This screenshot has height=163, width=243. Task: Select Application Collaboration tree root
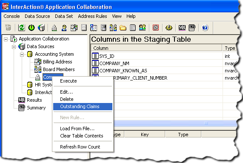44,39
